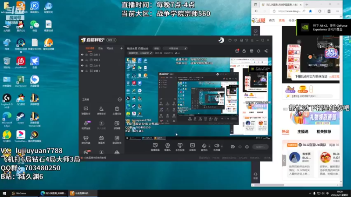
Task: Toggle the preview eye icon near settings
Action: coord(240,147)
